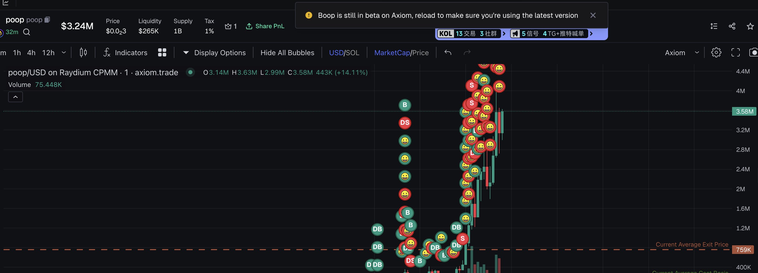Click Hide All Bubbles
Viewport: 758px width, 273px height.
tap(287, 53)
